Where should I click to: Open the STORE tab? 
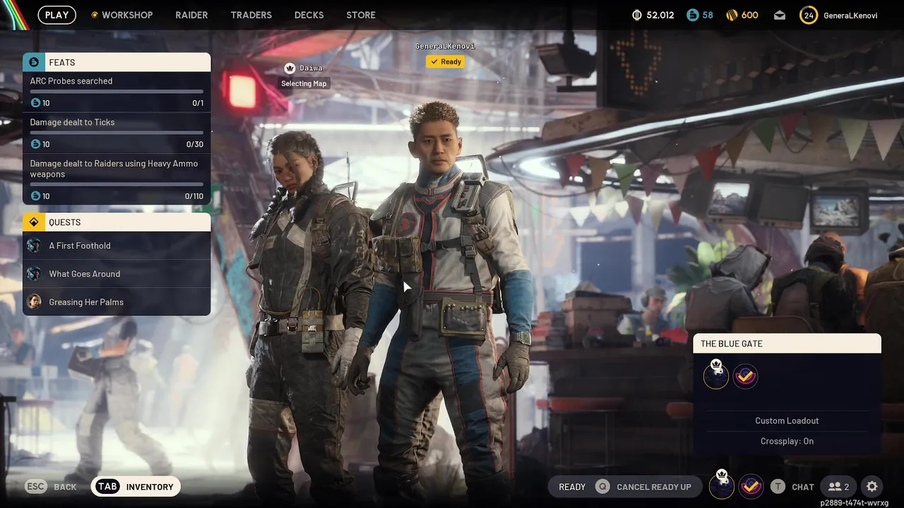[x=361, y=15]
